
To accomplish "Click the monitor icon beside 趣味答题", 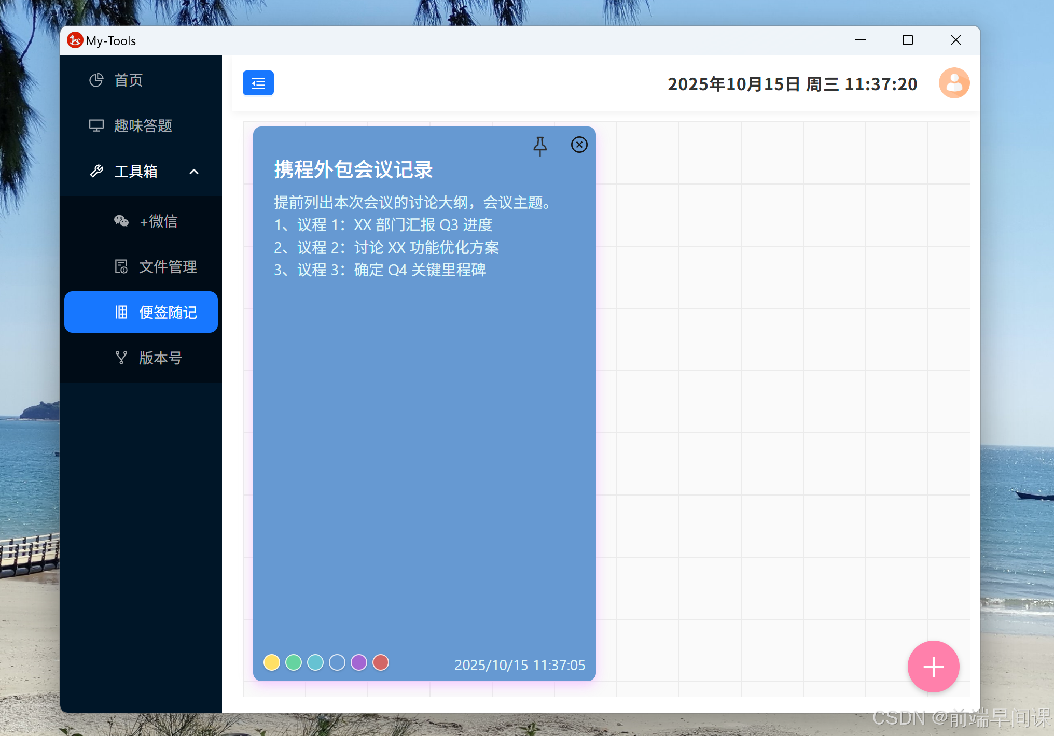I will [96, 125].
